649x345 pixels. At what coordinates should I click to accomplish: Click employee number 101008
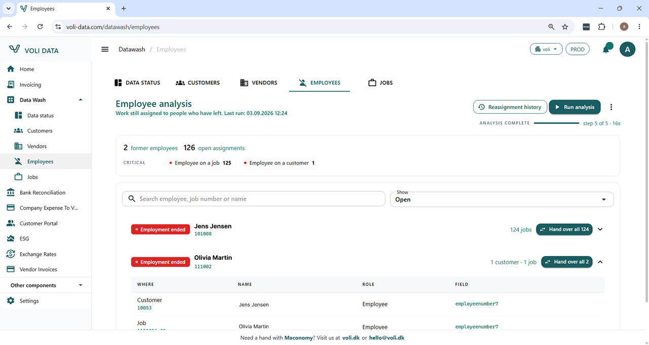click(x=203, y=234)
